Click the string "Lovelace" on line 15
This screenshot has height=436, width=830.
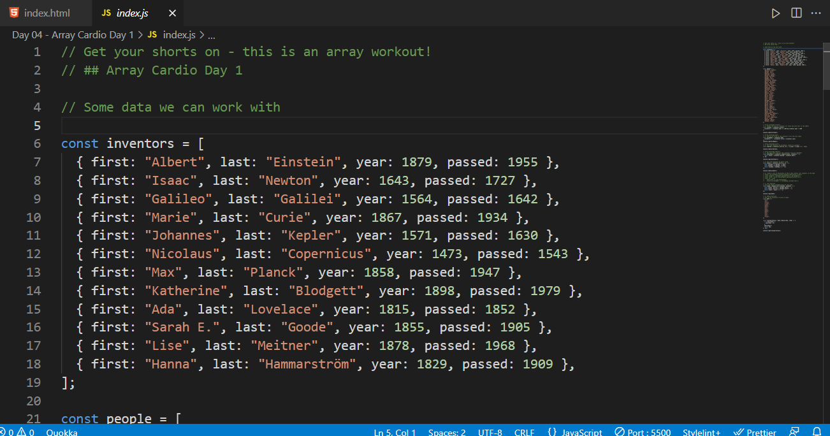click(280, 309)
